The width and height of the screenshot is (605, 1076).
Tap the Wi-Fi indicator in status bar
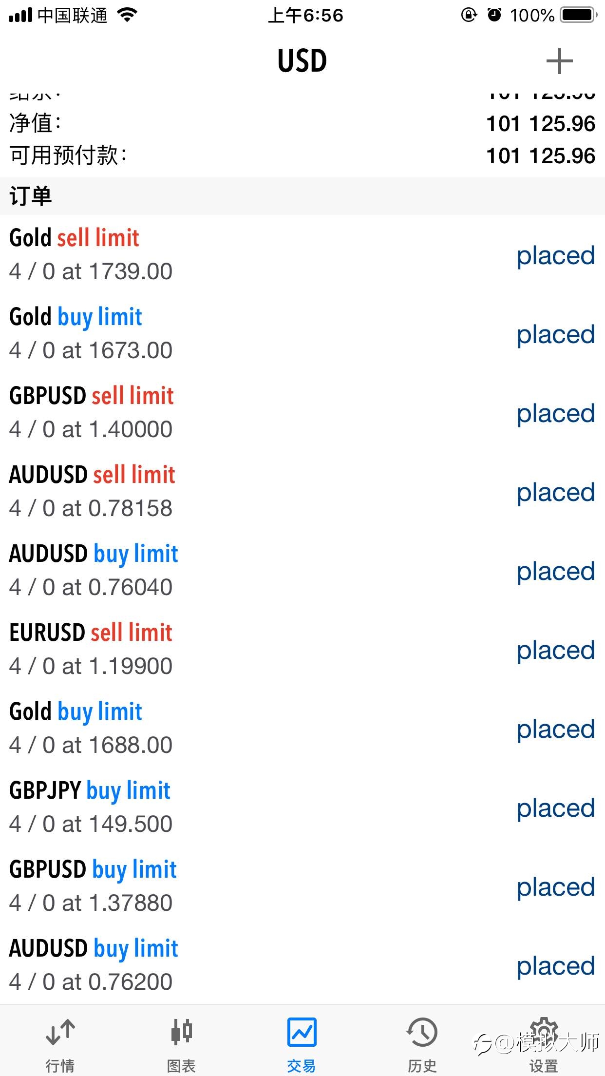(128, 15)
